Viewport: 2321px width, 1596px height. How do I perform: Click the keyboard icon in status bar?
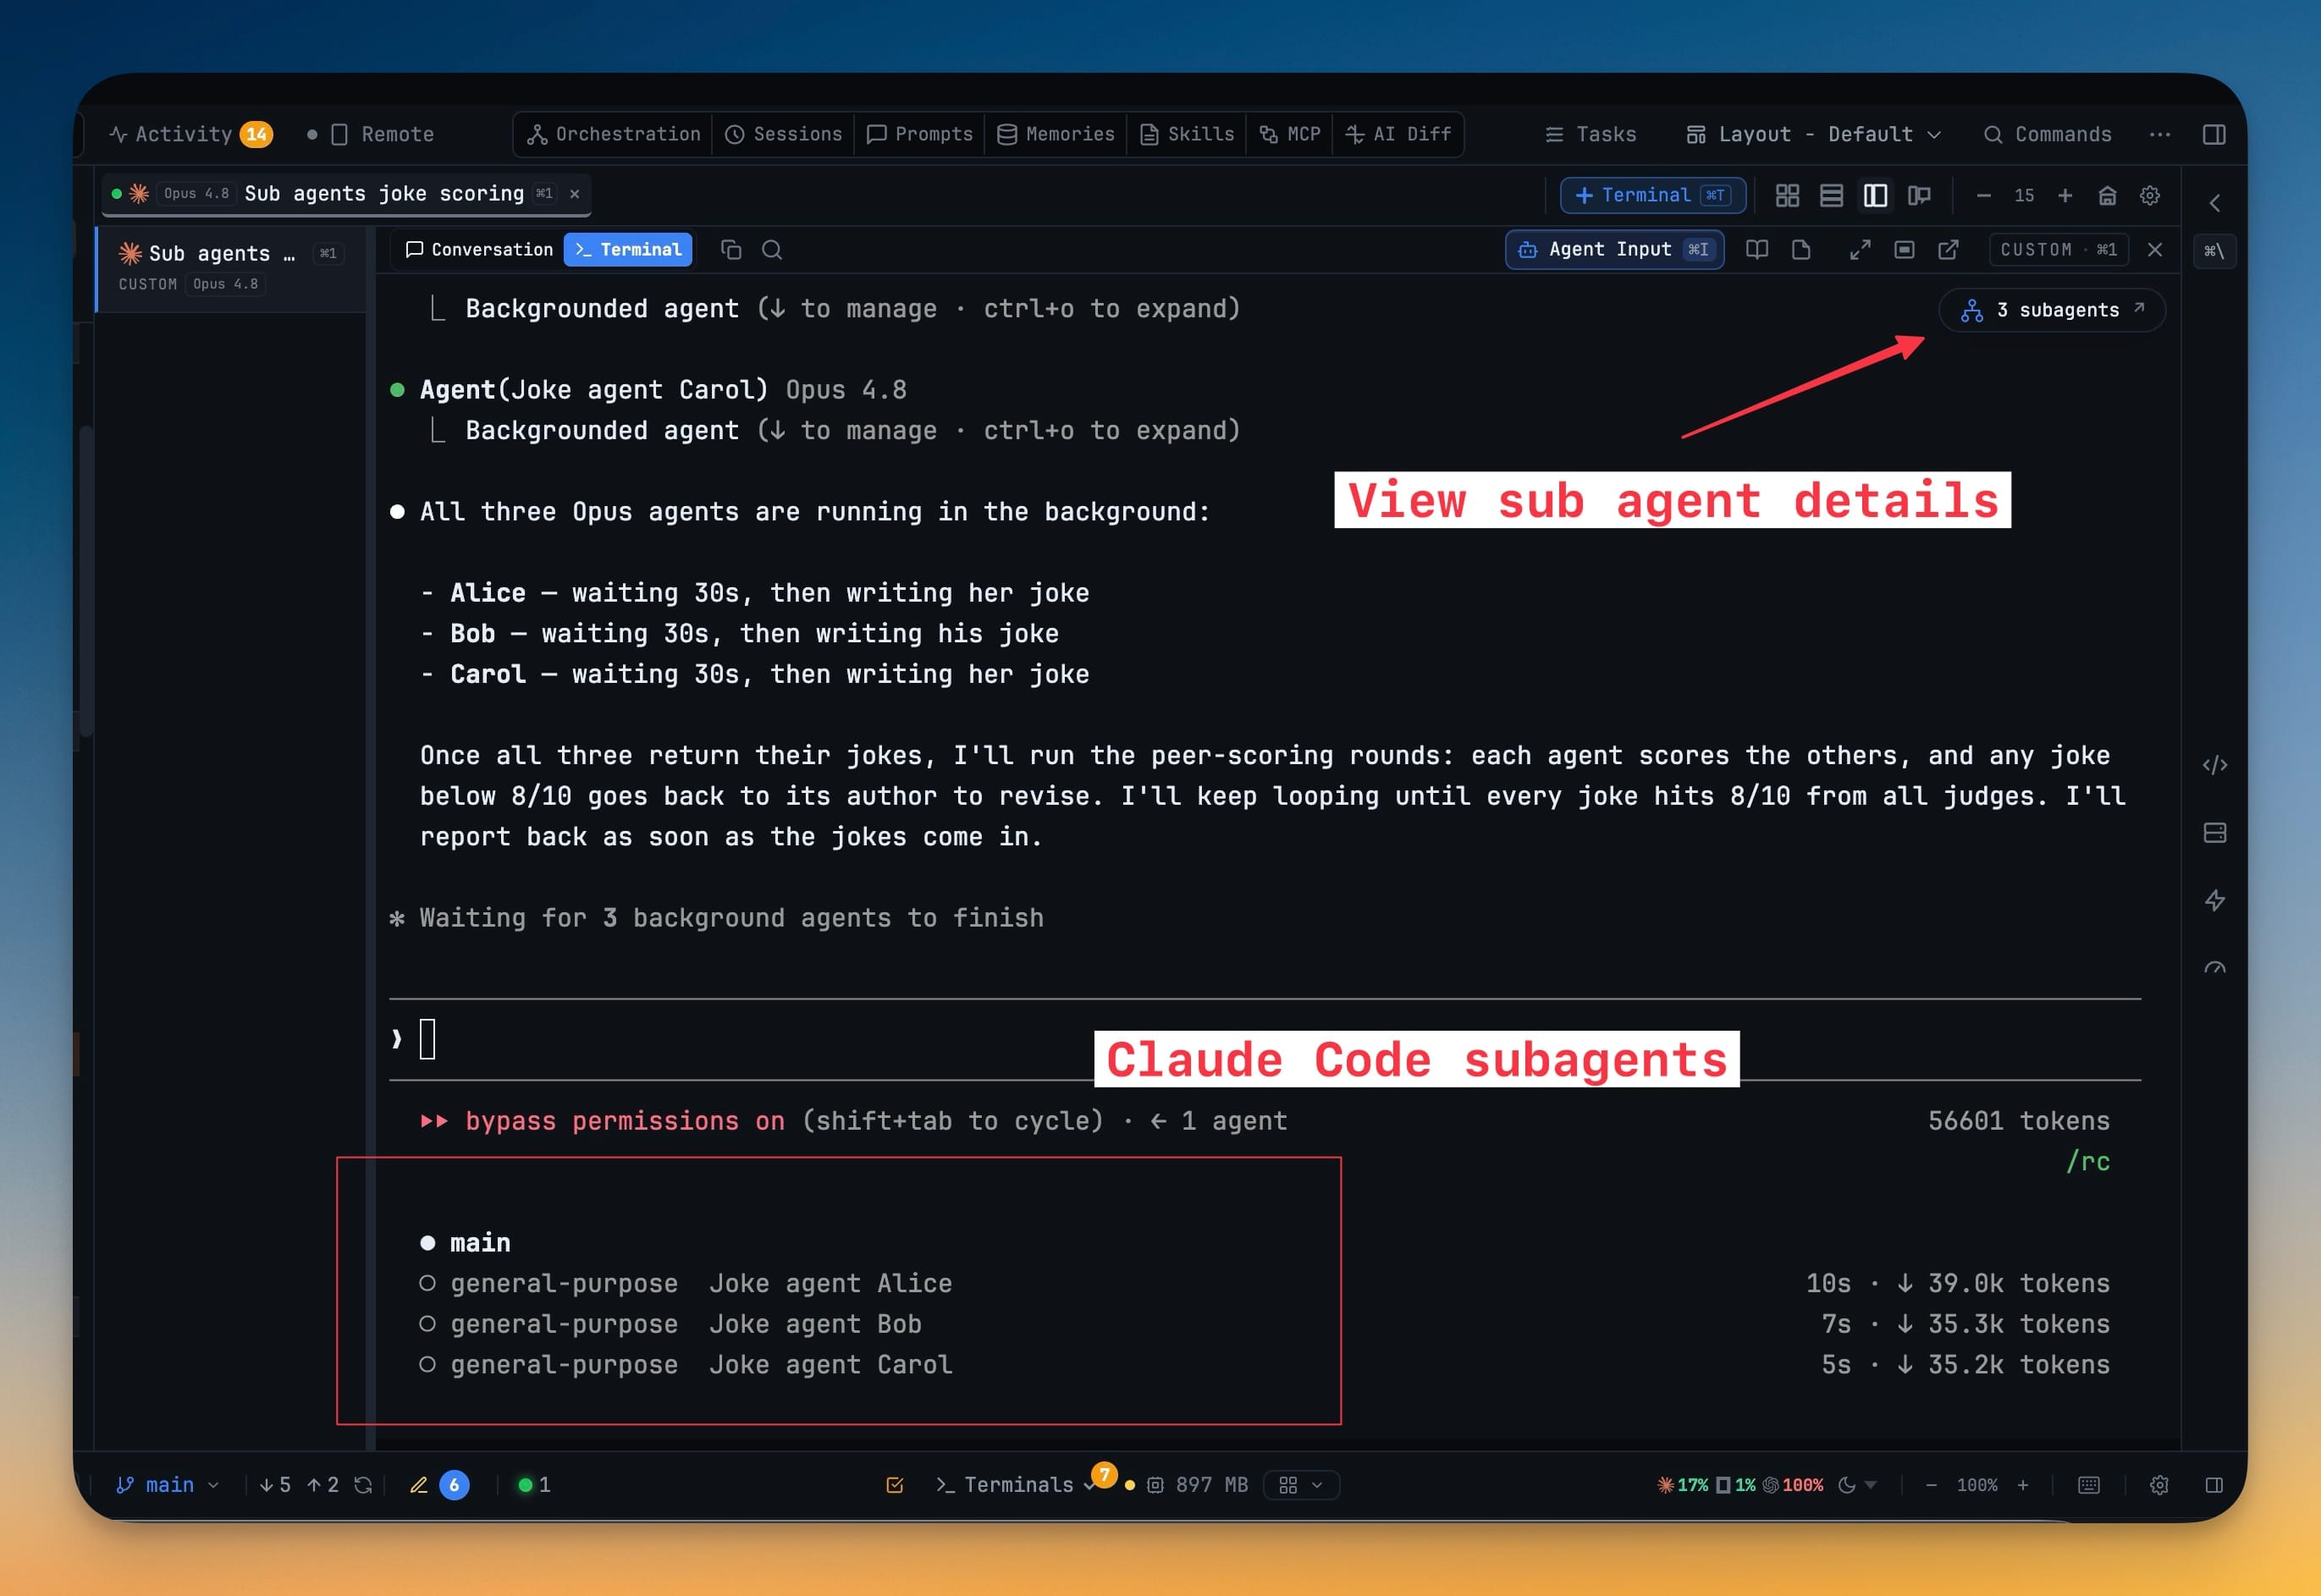2089,1485
